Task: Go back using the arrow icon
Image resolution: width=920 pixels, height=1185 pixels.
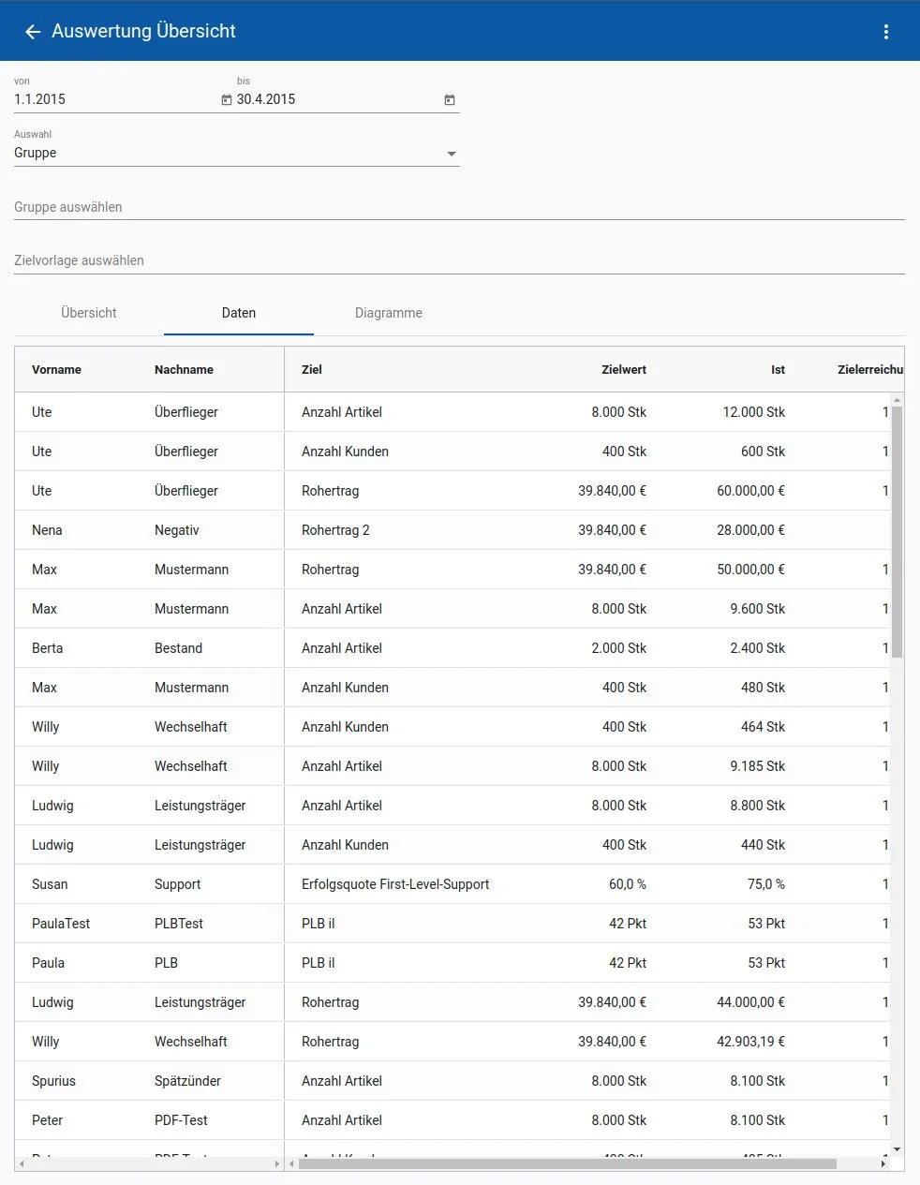Action: 33,32
